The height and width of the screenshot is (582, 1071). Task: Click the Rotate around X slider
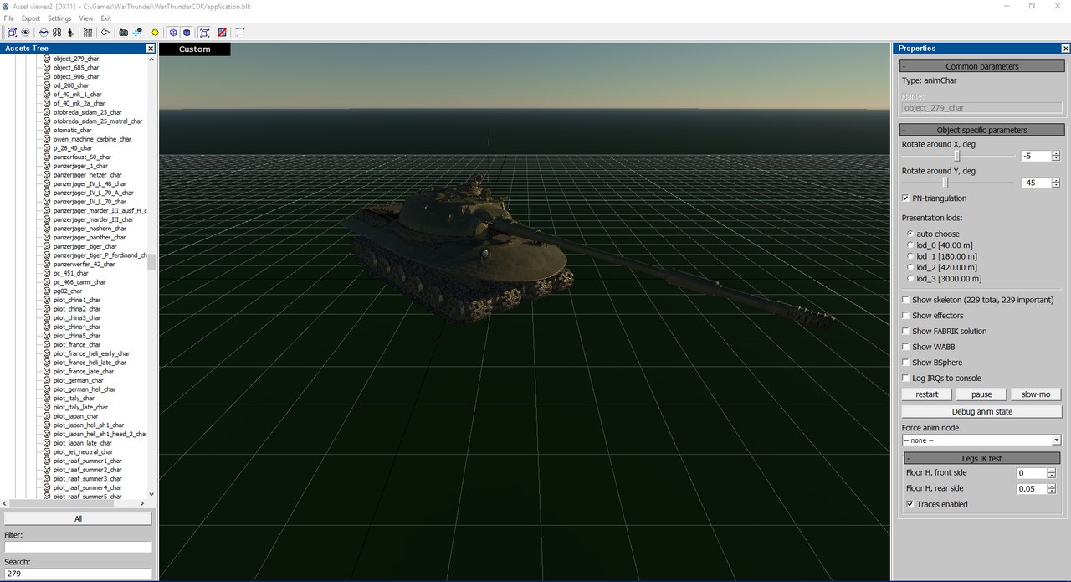[958, 156]
